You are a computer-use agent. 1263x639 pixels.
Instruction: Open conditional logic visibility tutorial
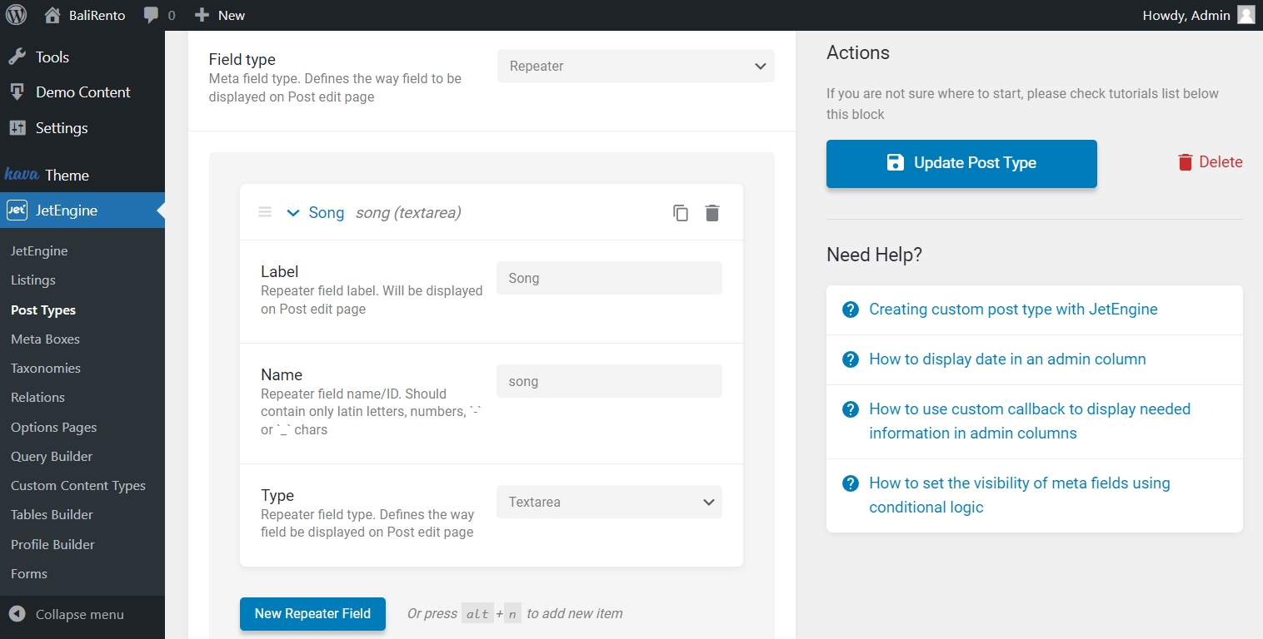point(1020,495)
